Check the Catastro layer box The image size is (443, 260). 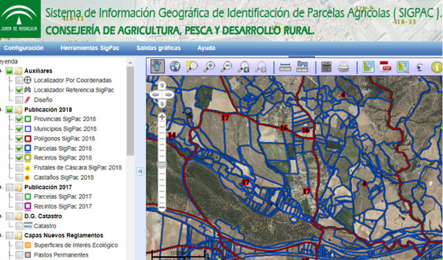click(x=19, y=226)
